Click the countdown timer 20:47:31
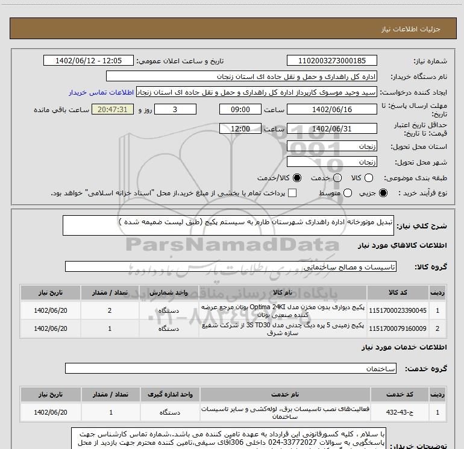The height and width of the screenshot is (449, 464). [x=113, y=109]
